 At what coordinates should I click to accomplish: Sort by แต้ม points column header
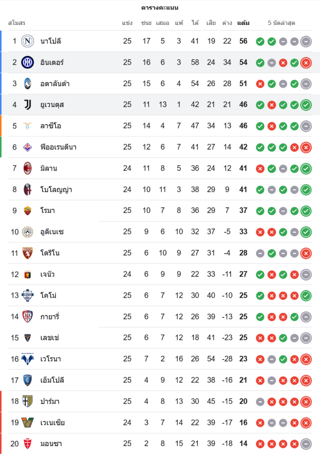coord(243,23)
